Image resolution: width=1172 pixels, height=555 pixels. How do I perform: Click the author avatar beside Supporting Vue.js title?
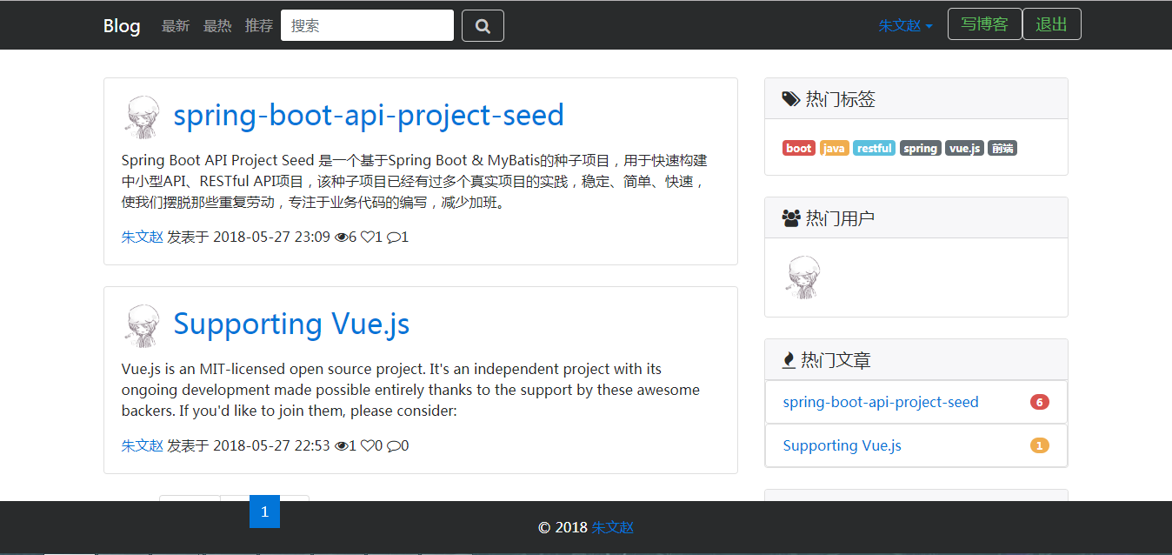coord(143,325)
